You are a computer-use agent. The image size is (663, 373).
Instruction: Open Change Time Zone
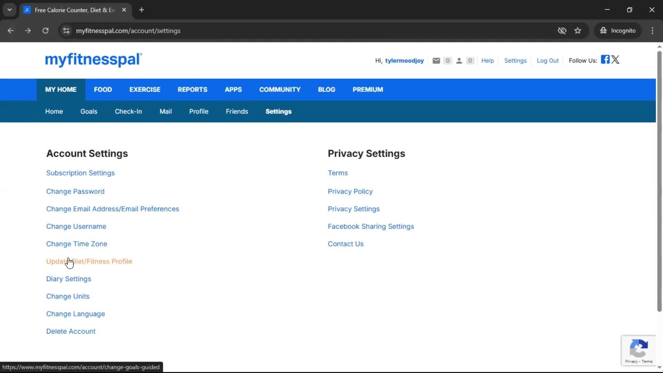coord(77,244)
